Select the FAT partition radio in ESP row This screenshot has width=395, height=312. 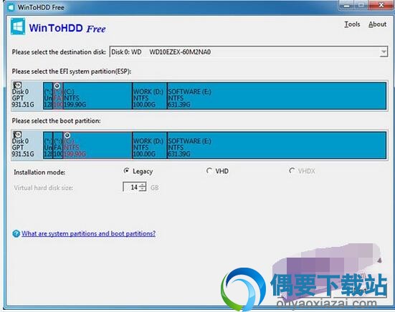point(57,86)
